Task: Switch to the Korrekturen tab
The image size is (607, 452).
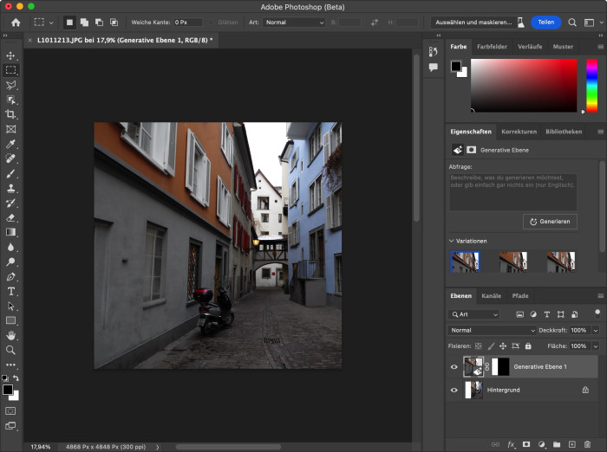Action: click(x=519, y=132)
